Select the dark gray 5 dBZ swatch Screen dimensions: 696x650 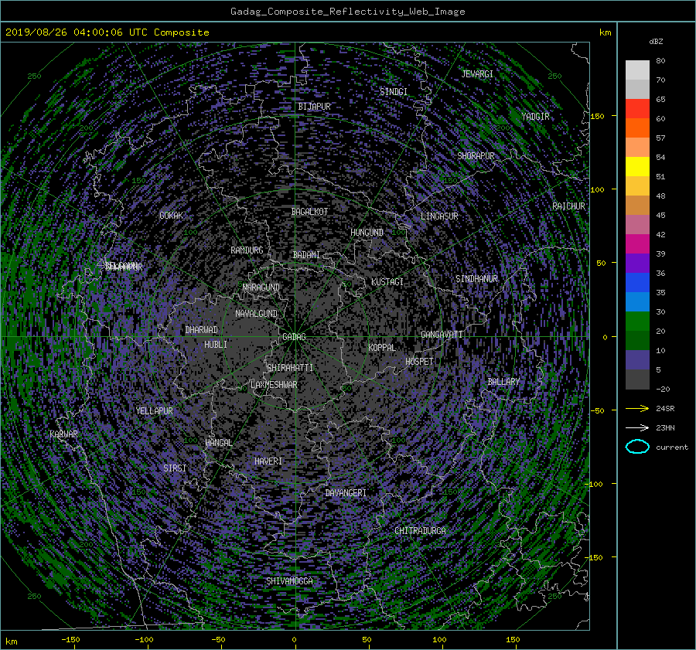point(637,379)
